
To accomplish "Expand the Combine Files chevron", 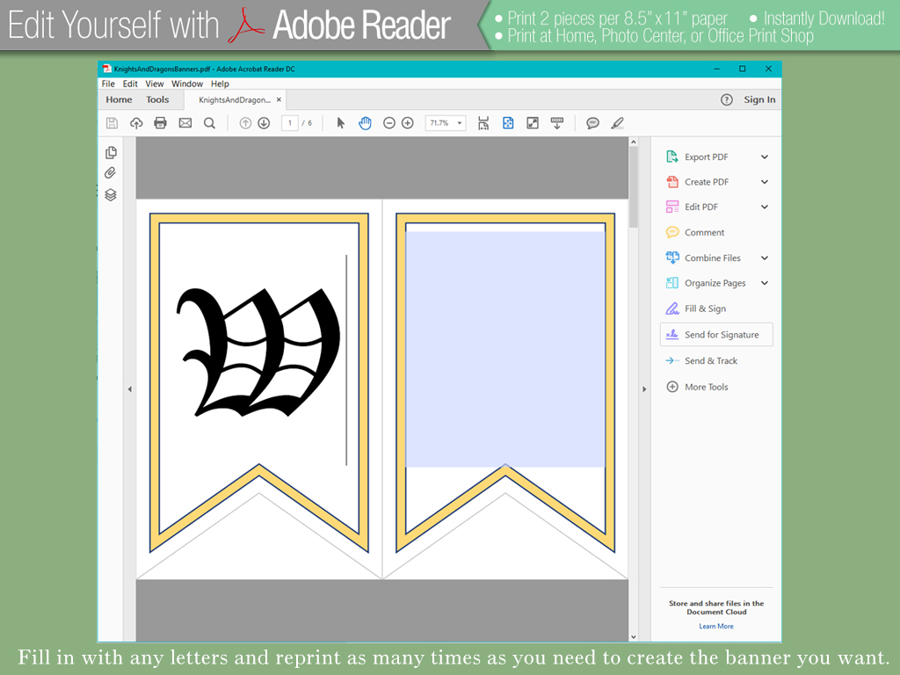I will point(765,258).
